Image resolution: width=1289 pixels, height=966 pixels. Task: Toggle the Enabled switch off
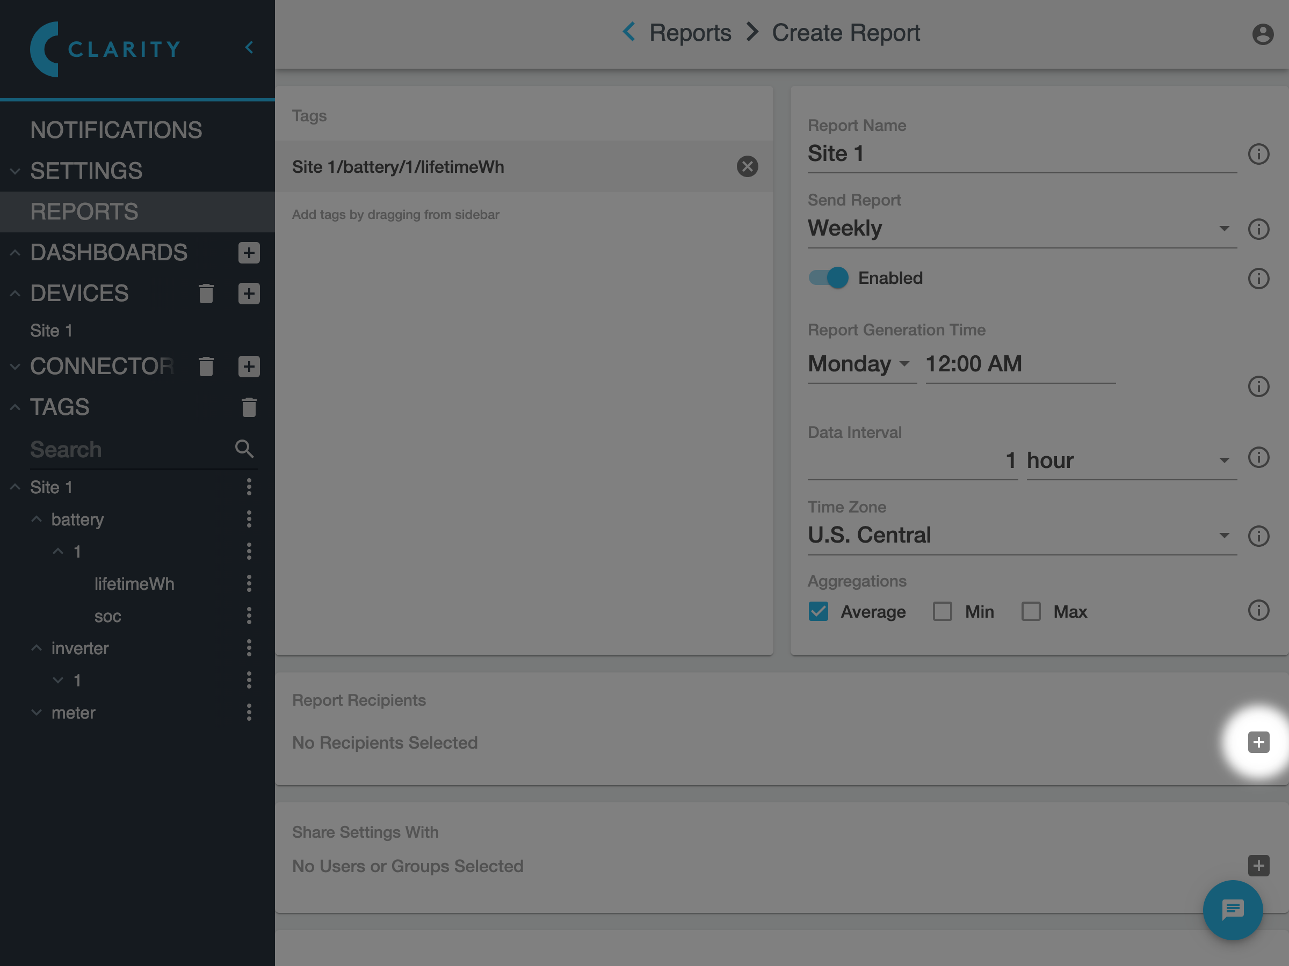click(x=828, y=278)
